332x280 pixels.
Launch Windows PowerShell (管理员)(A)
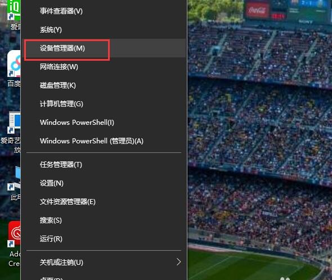[x=104, y=141]
